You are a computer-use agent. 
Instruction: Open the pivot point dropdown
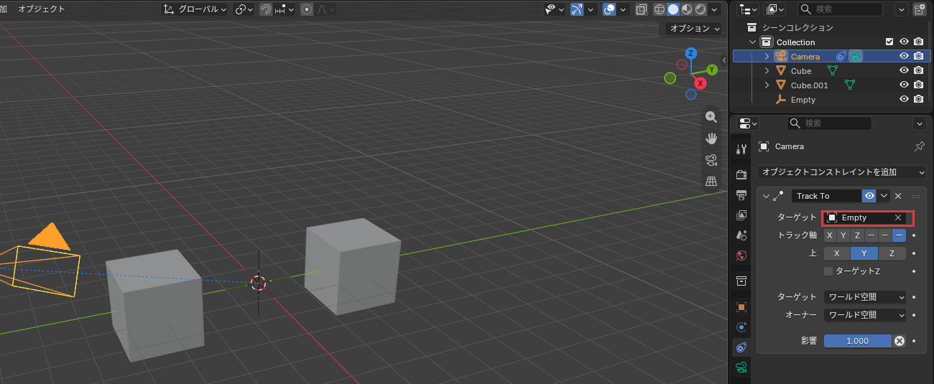[244, 9]
